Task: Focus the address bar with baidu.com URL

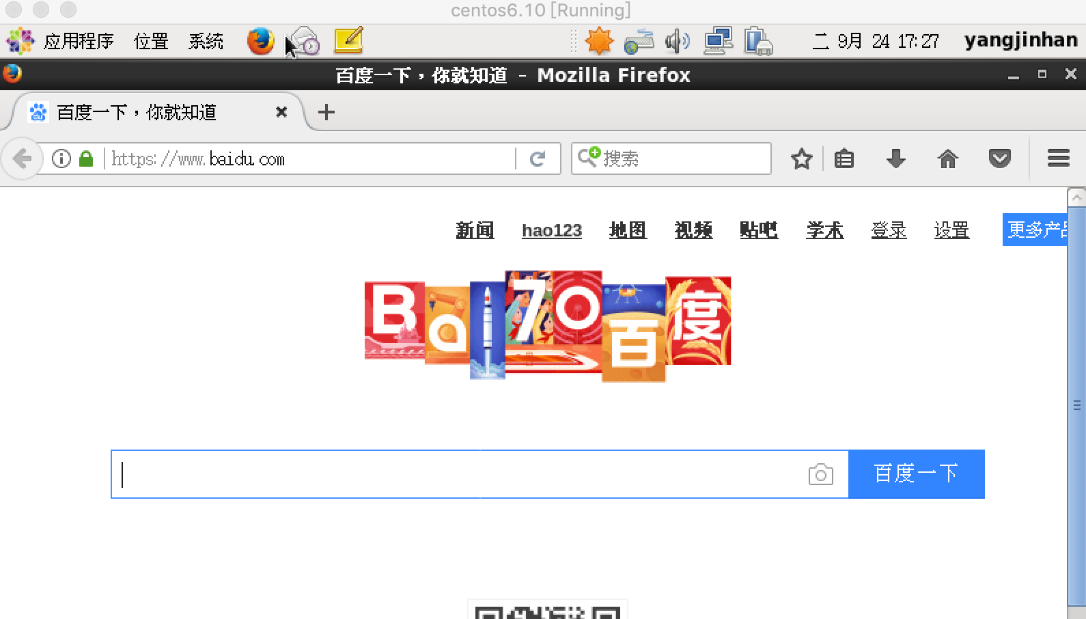Action: click(311, 159)
